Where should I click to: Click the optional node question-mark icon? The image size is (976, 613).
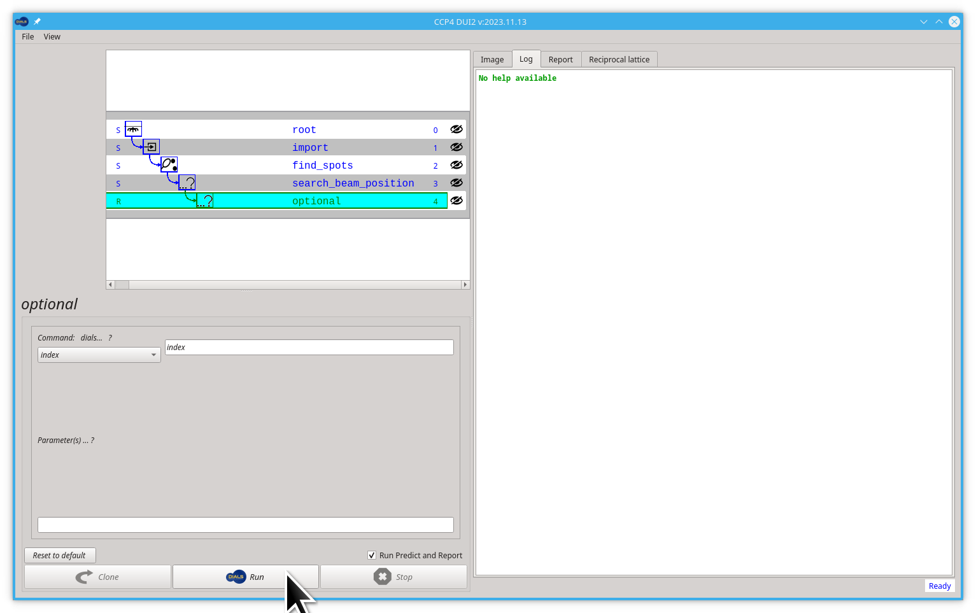tap(204, 201)
